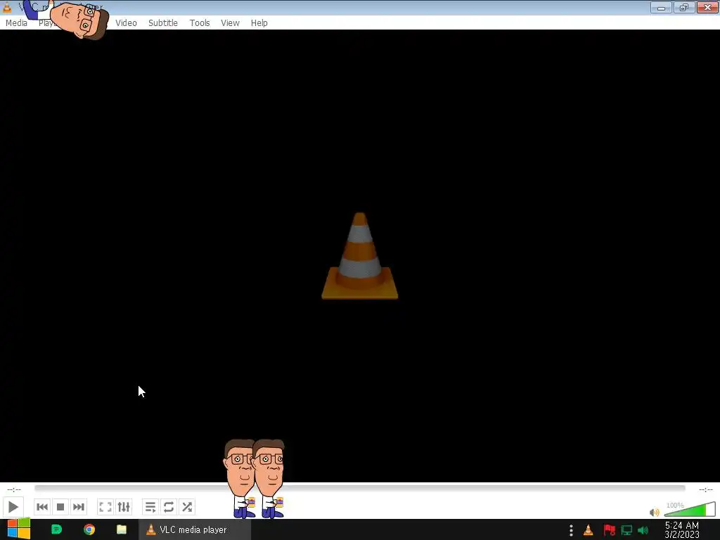The height and width of the screenshot is (540, 720).
Task: Open the View menu
Action: coord(230,23)
